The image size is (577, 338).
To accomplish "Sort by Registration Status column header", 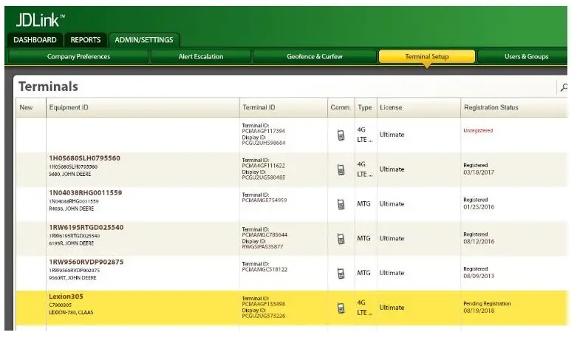I will click(x=514, y=107).
